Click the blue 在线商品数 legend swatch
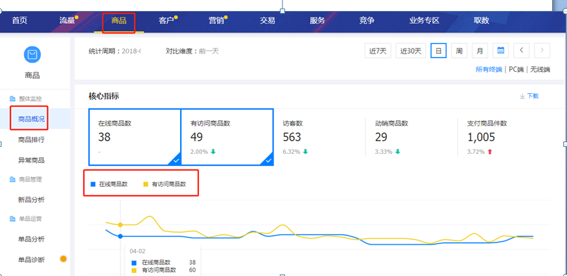 click(x=93, y=184)
